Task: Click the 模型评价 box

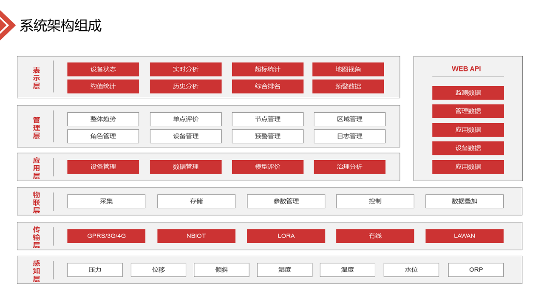Action: 268,167
